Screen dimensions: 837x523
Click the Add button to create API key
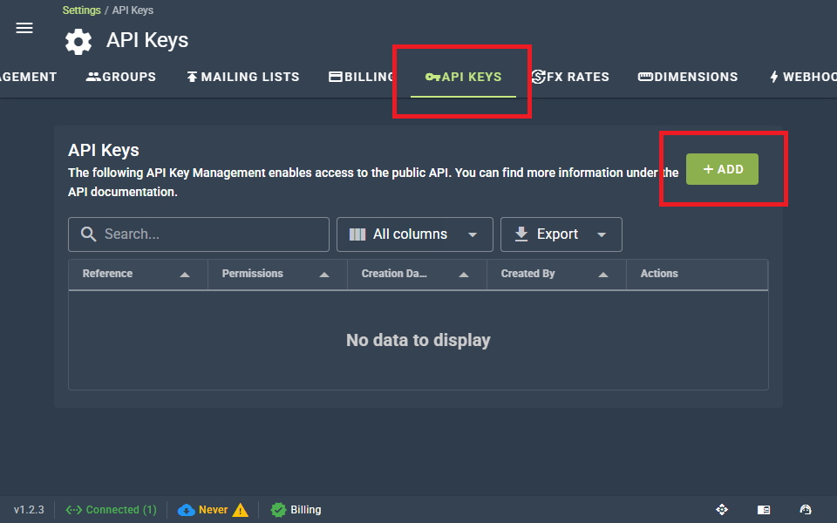coord(722,169)
